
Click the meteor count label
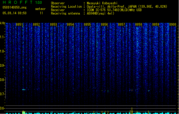(x=40, y=9)
